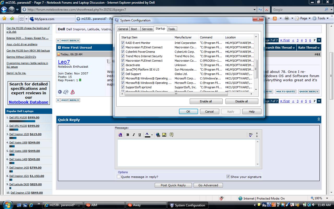Viewport: 334px width, 209px height.
Task: Click the Insert Image icon in Quick Reply
Action: pos(164,135)
